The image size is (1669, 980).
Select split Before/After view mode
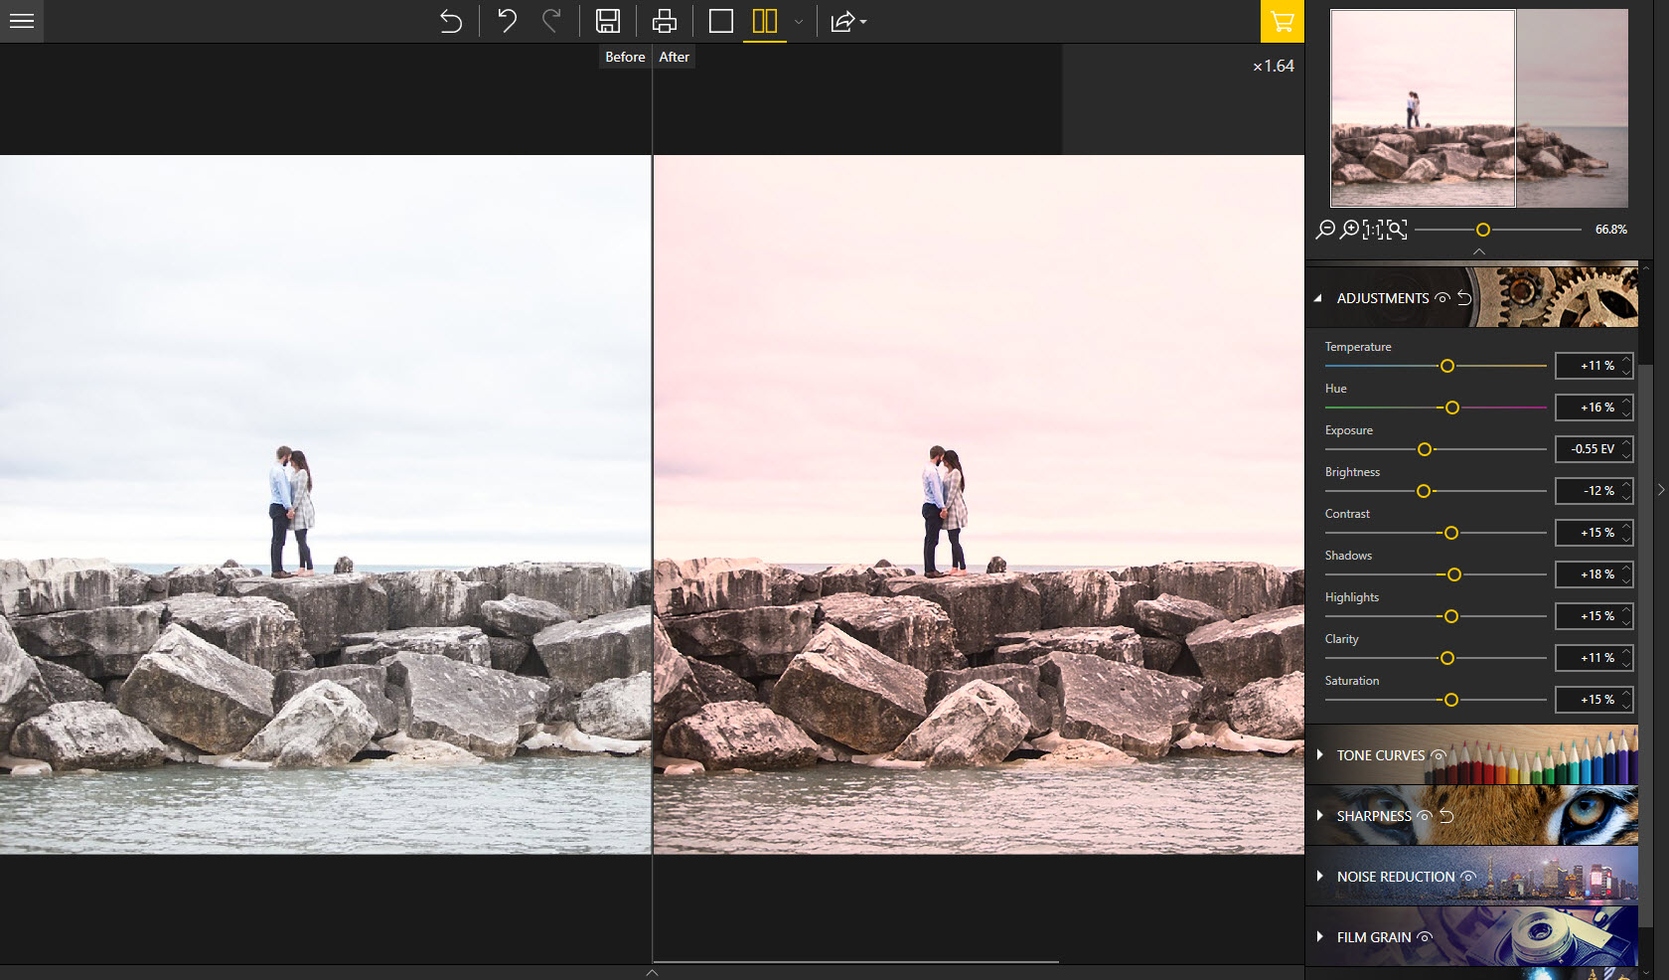point(764,21)
